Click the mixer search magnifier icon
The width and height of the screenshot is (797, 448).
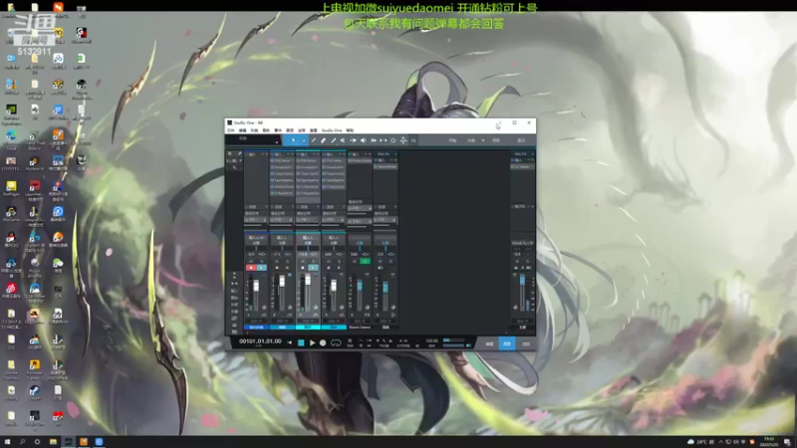pos(234,167)
